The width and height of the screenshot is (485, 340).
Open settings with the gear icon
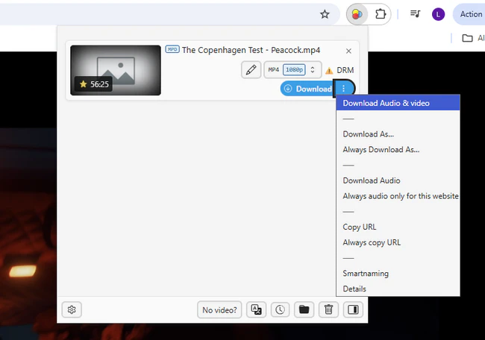(x=72, y=309)
